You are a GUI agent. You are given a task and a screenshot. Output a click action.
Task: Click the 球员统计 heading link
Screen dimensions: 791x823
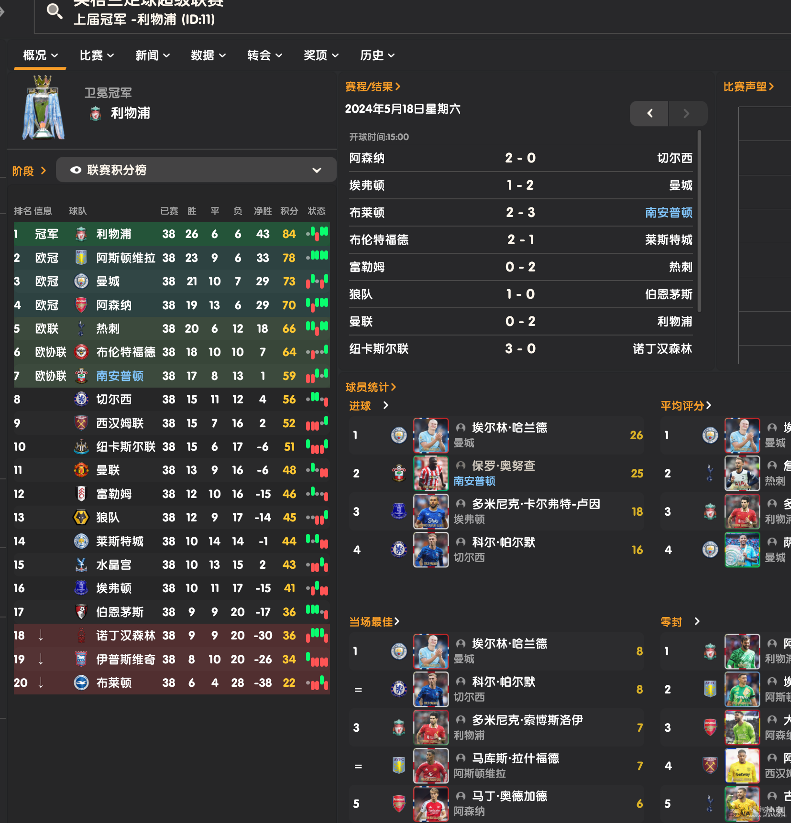pos(371,387)
